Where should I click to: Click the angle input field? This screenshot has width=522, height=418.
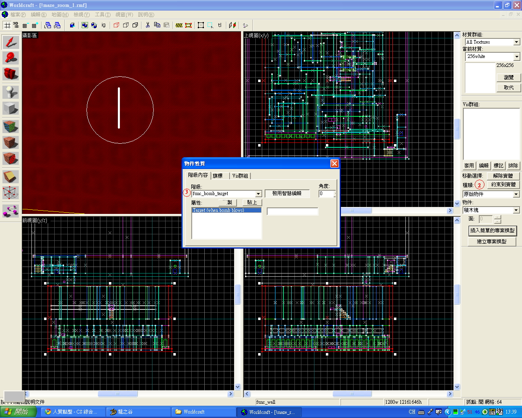point(326,194)
